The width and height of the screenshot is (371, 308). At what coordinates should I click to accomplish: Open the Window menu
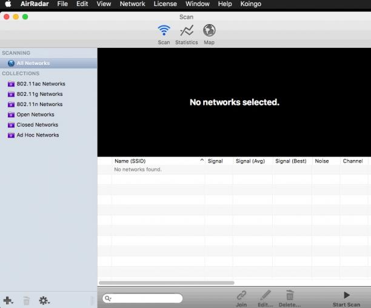[198, 4]
